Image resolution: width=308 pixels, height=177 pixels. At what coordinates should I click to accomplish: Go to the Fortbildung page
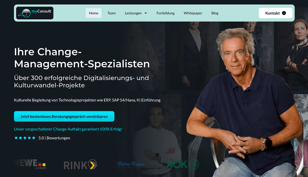[166, 13]
